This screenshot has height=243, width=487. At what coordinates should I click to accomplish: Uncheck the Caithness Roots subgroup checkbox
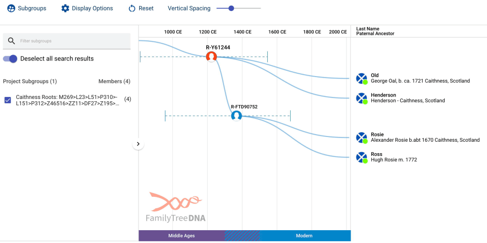click(8, 100)
